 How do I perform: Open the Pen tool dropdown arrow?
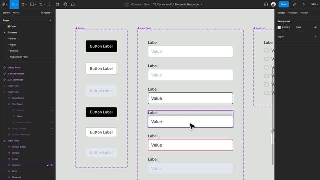tap(44, 4)
